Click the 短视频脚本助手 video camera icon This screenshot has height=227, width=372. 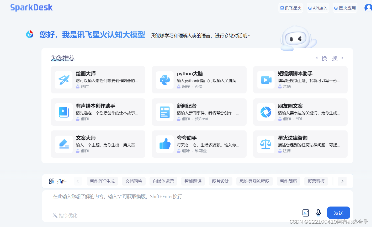(x=266, y=80)
